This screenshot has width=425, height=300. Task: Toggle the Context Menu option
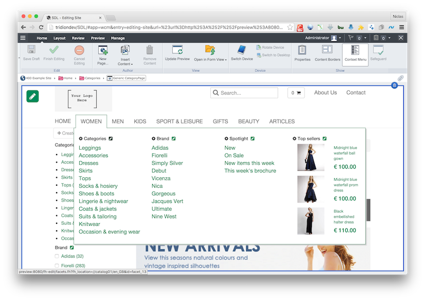click(x=355, y=50)
